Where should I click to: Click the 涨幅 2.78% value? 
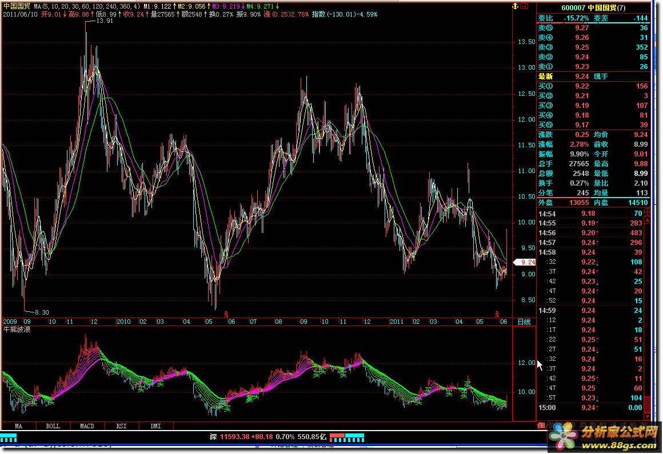[x=580, y=144]
